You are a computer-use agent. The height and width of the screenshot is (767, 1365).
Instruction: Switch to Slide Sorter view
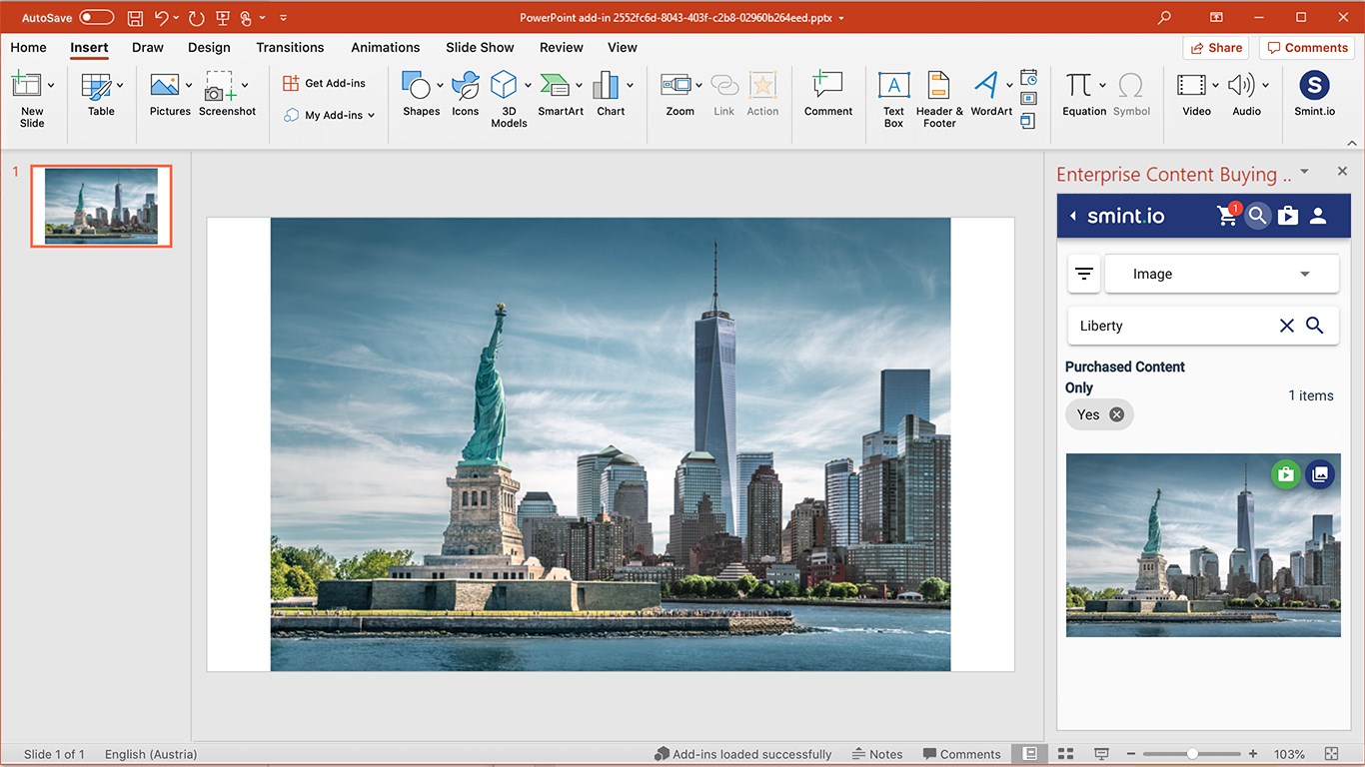click(x=1065, y=754)
